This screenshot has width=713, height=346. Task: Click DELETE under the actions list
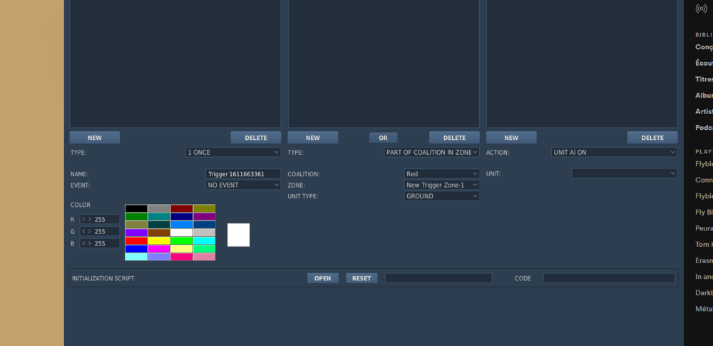[652, 138]
